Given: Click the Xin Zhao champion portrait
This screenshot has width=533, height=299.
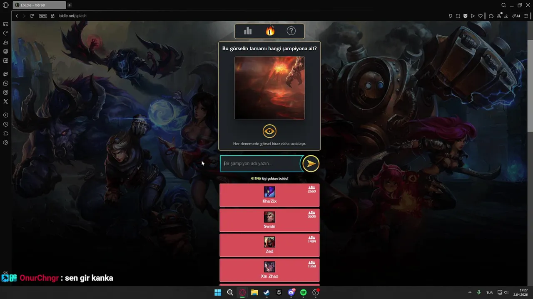Looking at the screenshot, I should click(269, 267).
